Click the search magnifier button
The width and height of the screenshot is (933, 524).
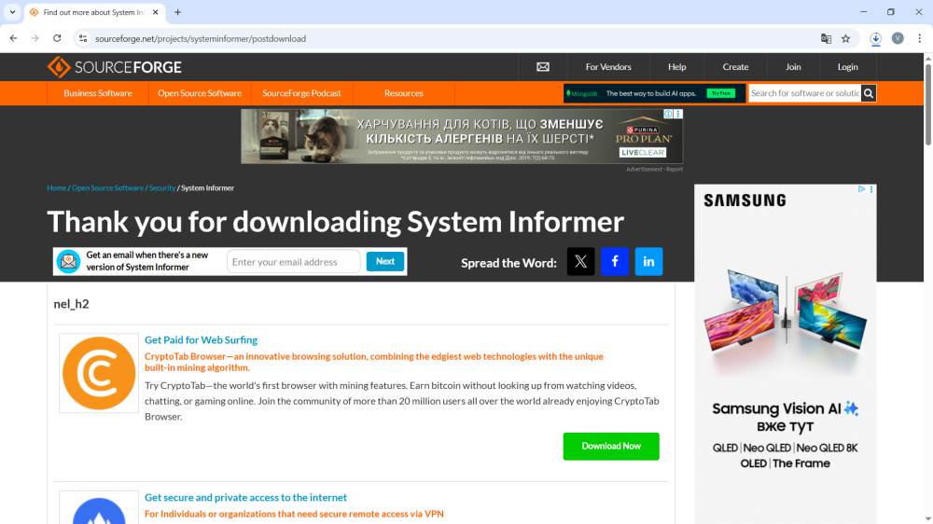(869, 93)
